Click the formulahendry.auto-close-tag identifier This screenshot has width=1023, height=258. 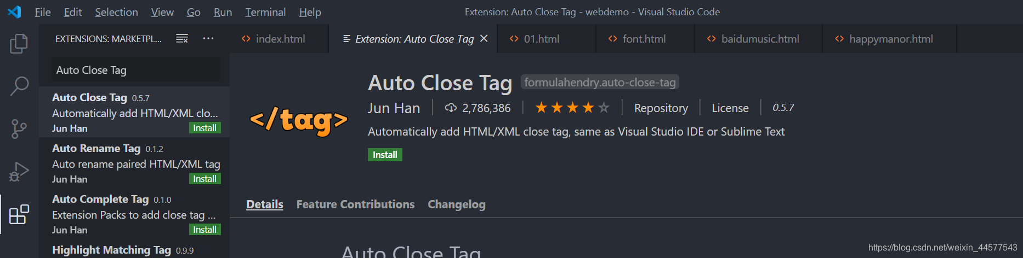click(x=600, y=82)
